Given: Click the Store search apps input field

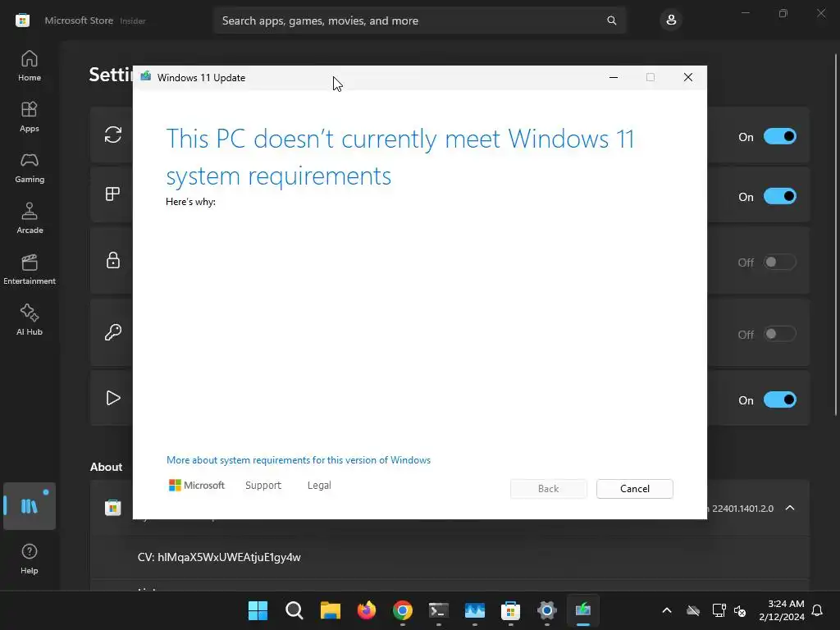Looking at the screenshot, I should click(x=419, y=21).
